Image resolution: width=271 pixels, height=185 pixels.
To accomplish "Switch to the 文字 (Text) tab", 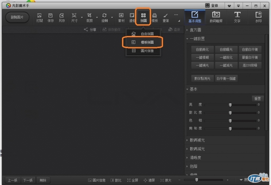I will [x=237, y=17].
